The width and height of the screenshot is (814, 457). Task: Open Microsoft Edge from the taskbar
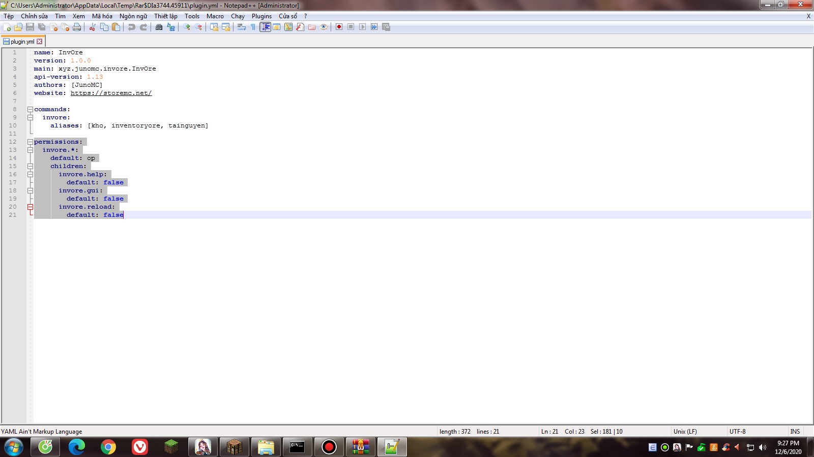(x=77, y=447)
